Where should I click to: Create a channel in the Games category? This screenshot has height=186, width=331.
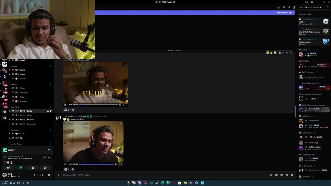coord(50,66)
